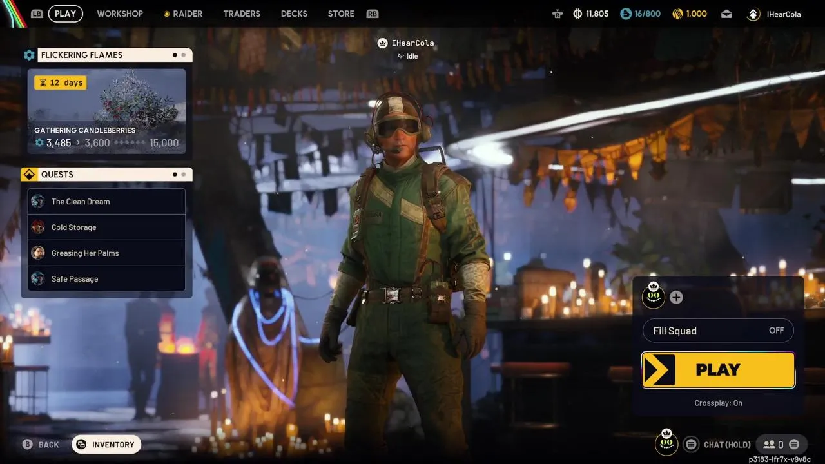Screen dimensions: 825x464
Task: Click the gold striped currency icon before 1,000
Action: click(x=677, y=14)
